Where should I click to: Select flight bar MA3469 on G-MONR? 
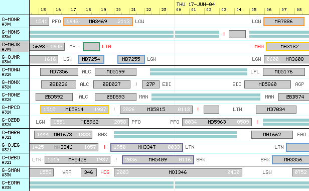[x=98, y=22]
